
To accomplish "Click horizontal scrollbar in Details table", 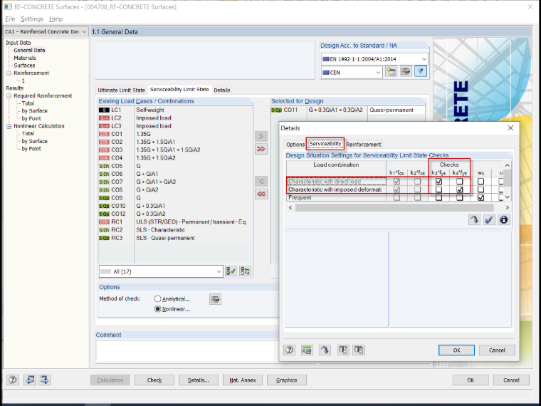I will (x=394, y=207).
